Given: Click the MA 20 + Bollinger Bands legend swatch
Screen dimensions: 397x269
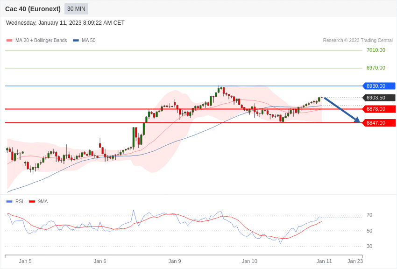Looking at the screenshot, I should (9, 41).
